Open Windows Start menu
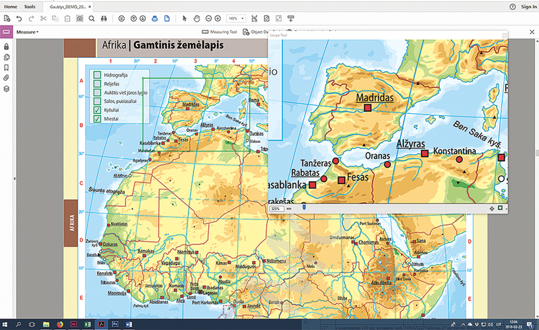This screenshot has width=539, height=330. (5, 324)
